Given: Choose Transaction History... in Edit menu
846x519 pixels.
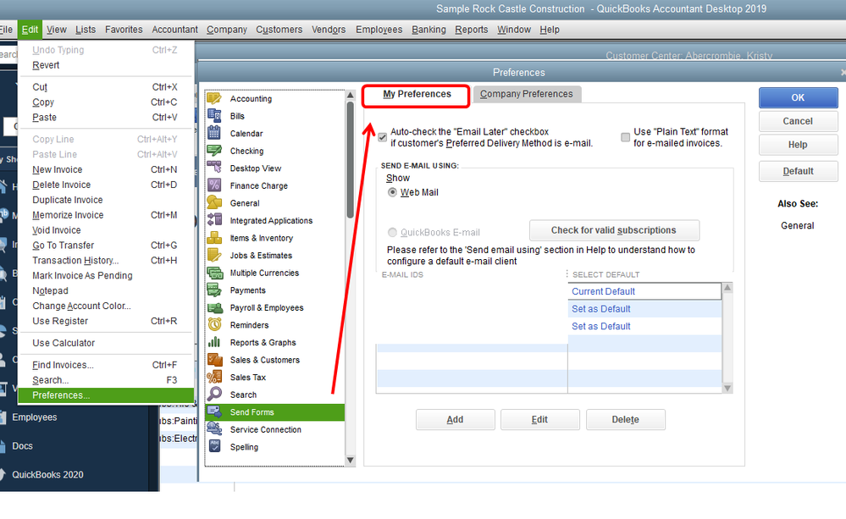Looking at the screenshot, I should (x=106, y=260).
